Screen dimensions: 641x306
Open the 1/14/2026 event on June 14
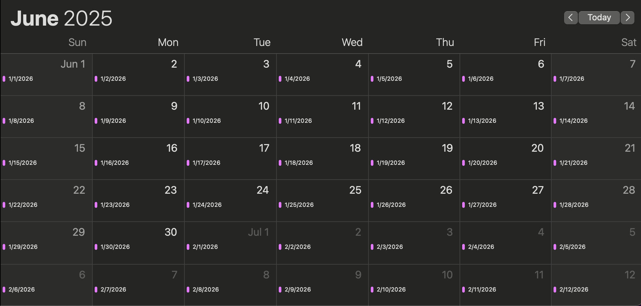573,121
